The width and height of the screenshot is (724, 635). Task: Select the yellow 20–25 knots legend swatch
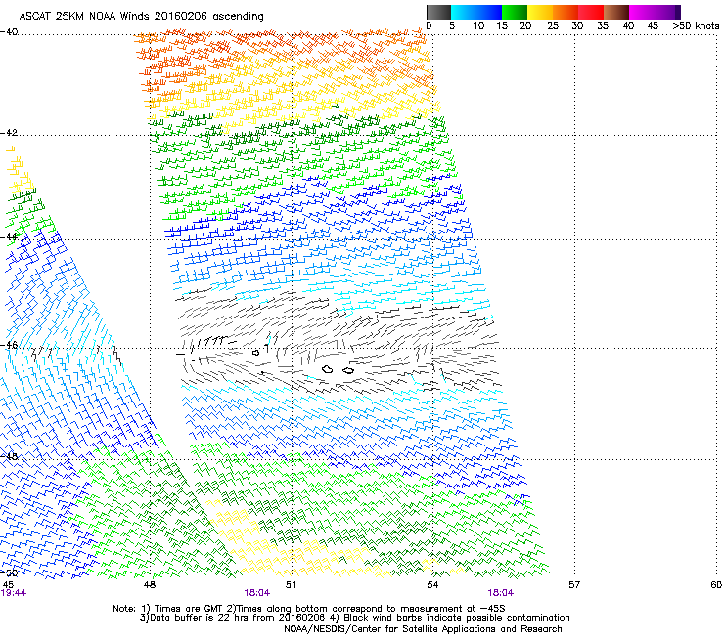pyautogui.click(x=540, y=12)
